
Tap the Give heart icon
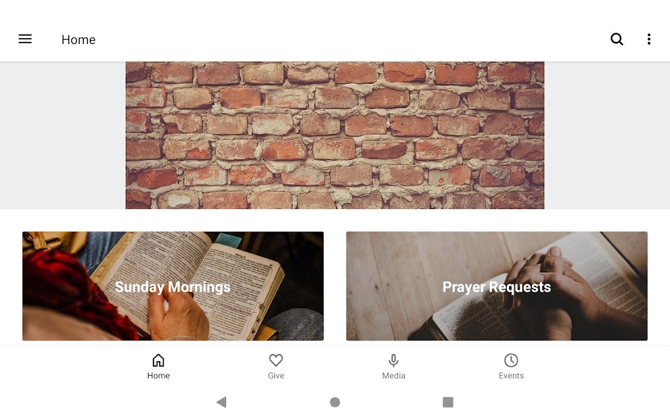[x=276, y=360]
